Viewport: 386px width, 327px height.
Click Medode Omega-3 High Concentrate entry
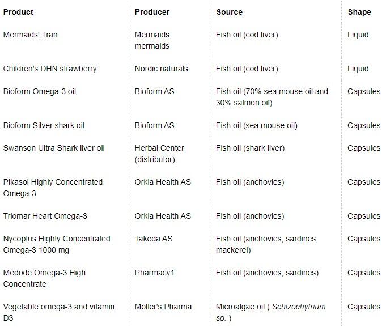pos(44,278)
